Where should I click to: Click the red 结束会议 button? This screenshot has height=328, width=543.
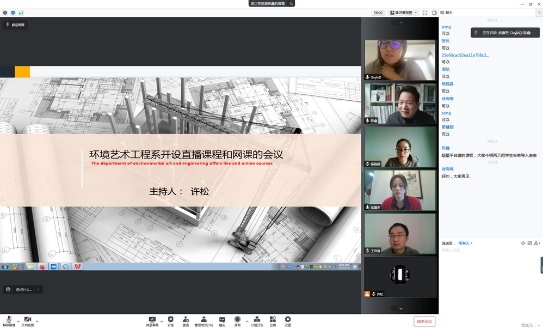(x=424, y=321)
